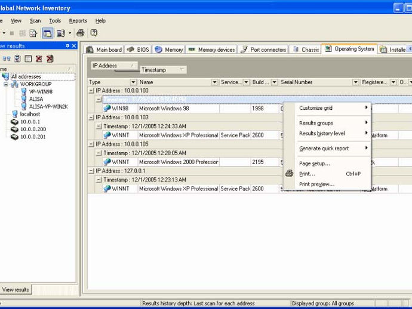Open Results groups submenu
Viewport: 412px width, 309px height.
coord(327,123)
